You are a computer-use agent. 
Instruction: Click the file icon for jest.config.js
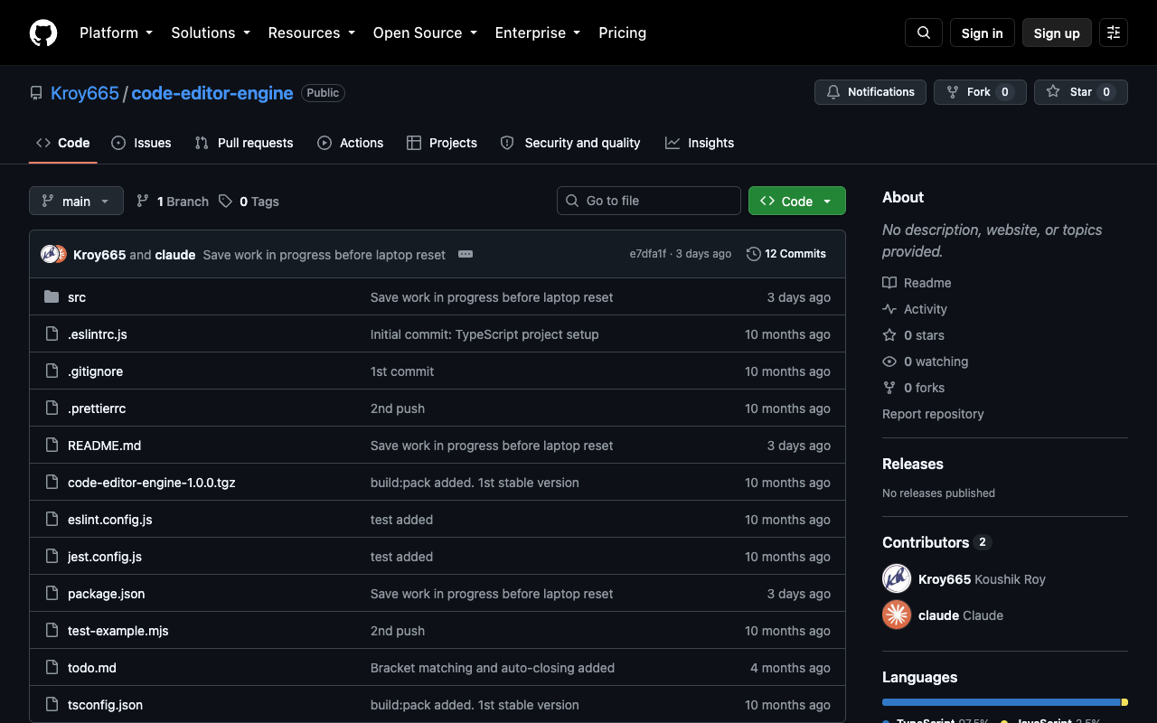point(52,557)
